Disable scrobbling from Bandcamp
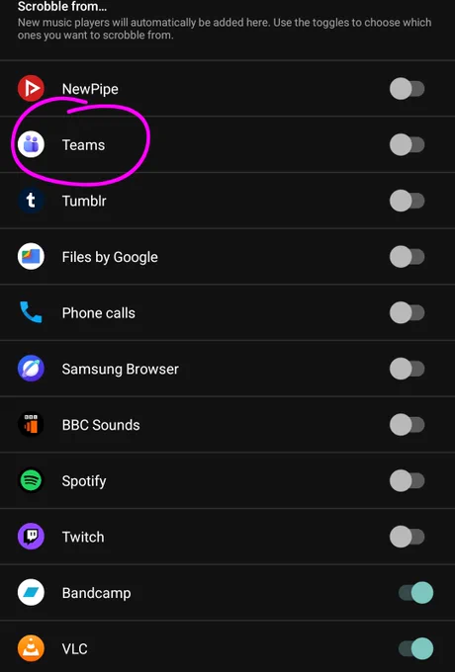This screenshot has width=455, height=672. tap(415, 593)
